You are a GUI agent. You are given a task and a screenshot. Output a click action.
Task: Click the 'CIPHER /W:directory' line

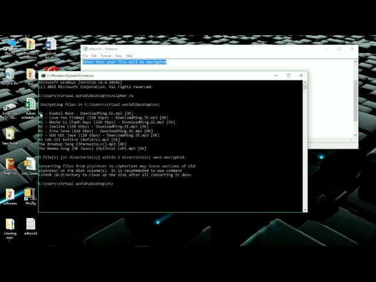point(116,175)
